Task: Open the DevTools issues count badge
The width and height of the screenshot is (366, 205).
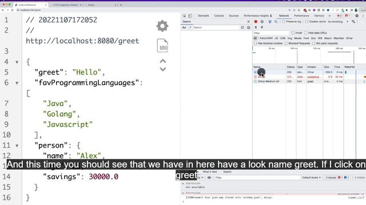Action: pyautogui.click(x=347, y=16)
